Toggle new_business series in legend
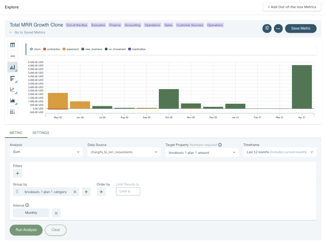Viewport: 325px width, 244px height. [x=92, y=49]
